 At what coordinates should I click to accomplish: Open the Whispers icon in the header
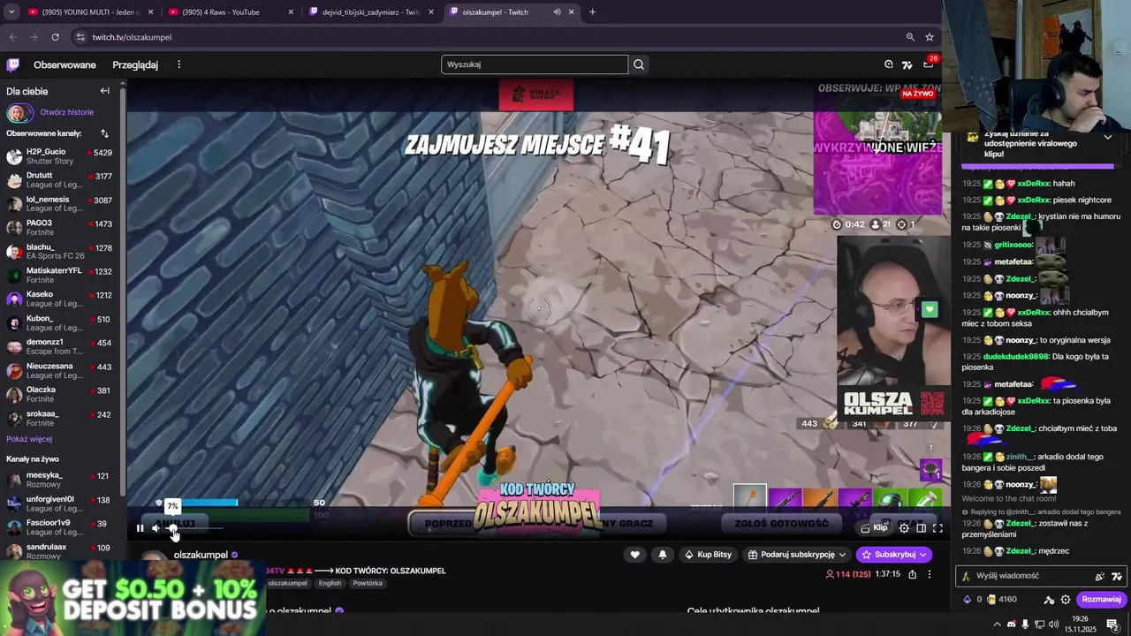click(889, 64)
